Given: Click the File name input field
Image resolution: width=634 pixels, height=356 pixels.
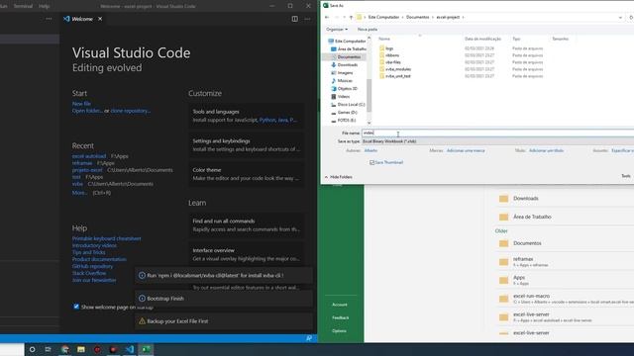Looking at the screenshot, I should [x=497, y=133].
